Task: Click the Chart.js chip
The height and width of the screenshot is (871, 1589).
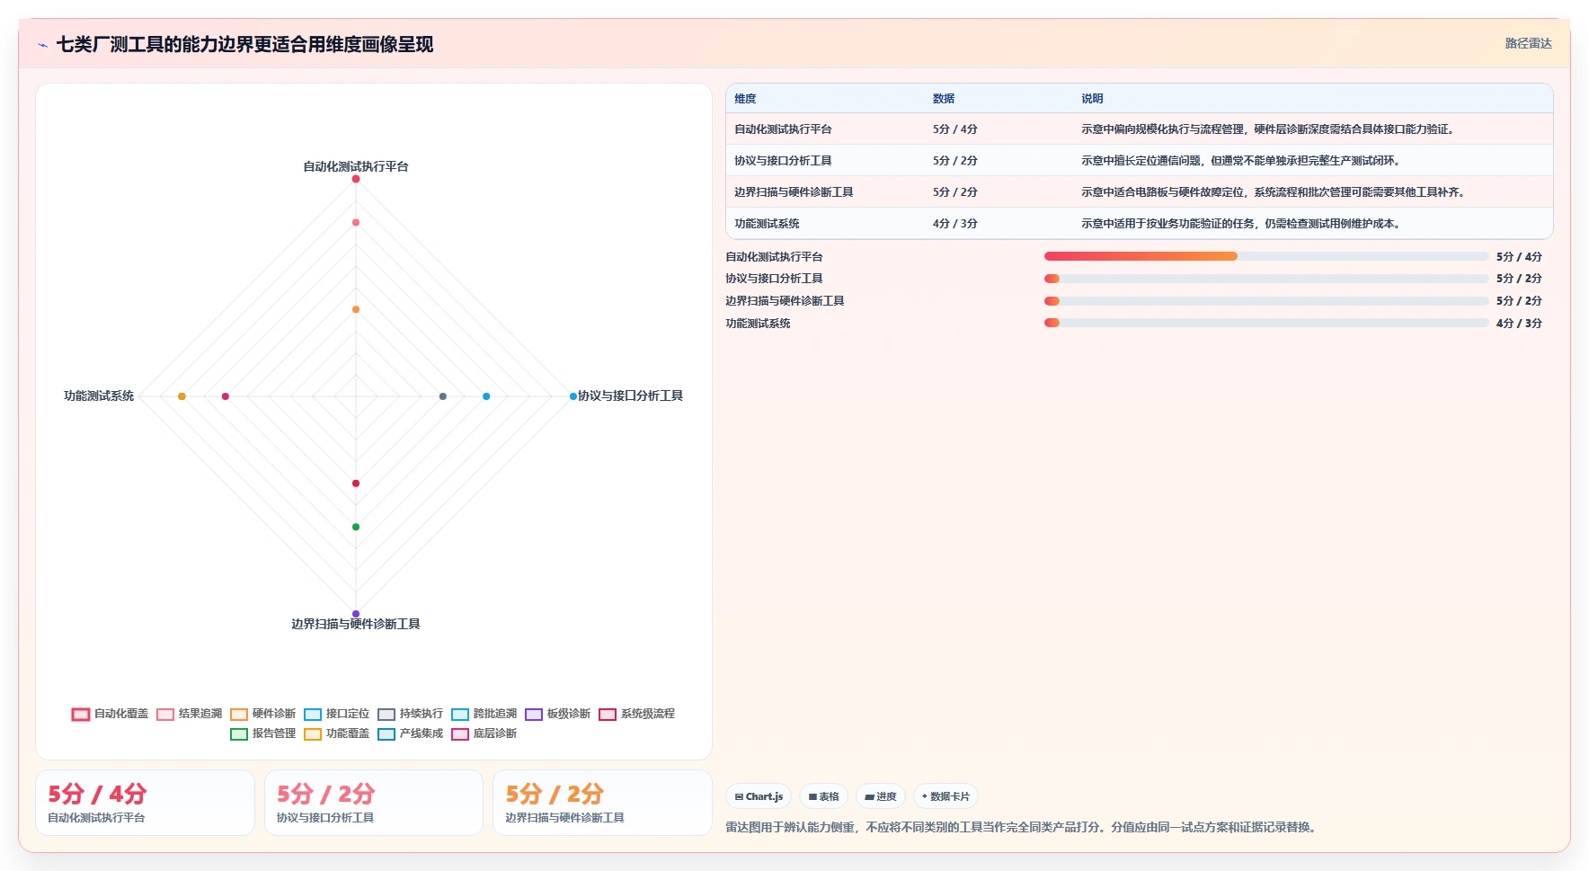Action: (x=759, y=796)
